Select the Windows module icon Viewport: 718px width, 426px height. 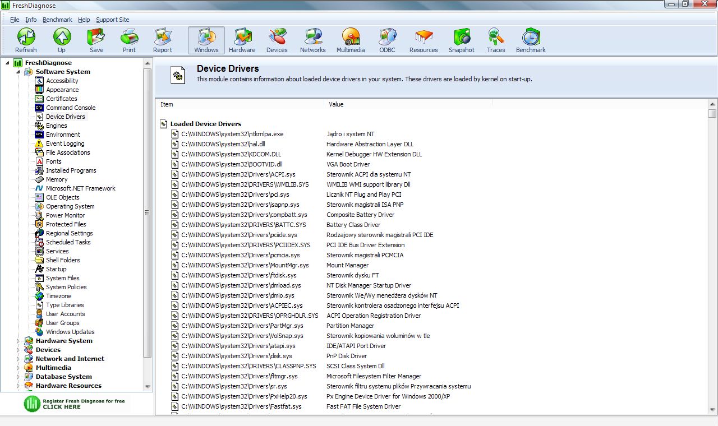point(206,37)
